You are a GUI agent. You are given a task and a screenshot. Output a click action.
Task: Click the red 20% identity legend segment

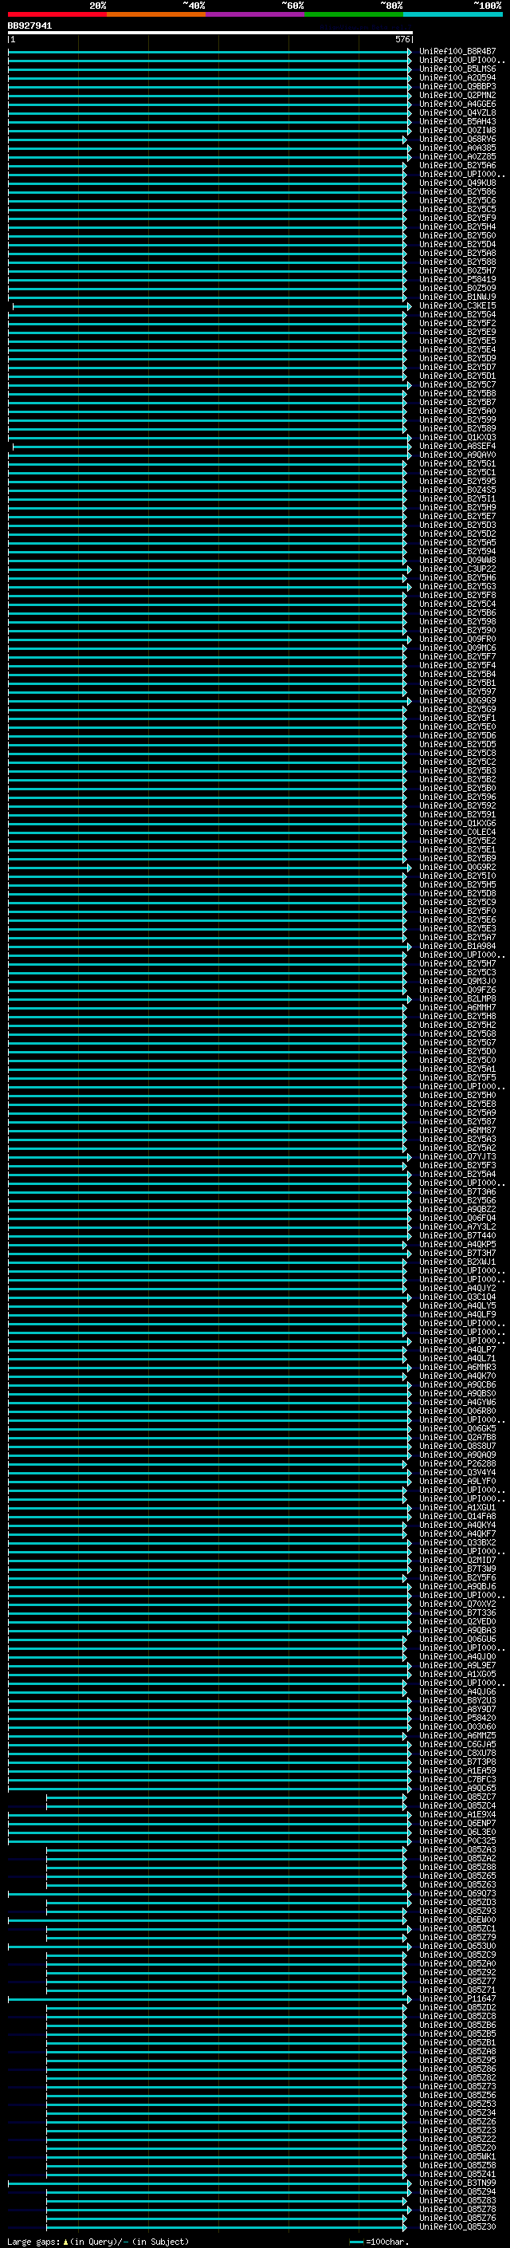(x=57, y=15)
